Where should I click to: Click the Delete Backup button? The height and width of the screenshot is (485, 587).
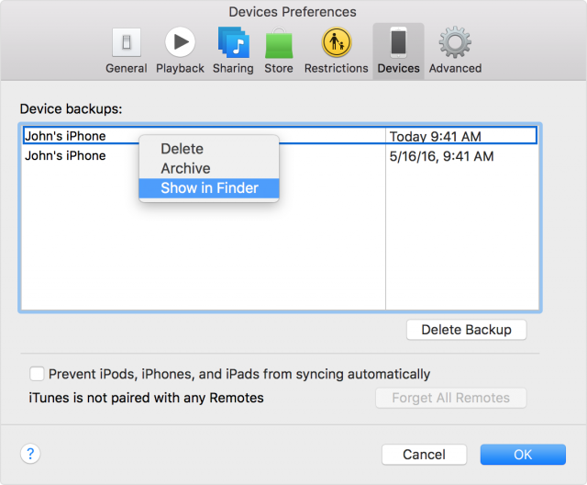coord(467,330)
